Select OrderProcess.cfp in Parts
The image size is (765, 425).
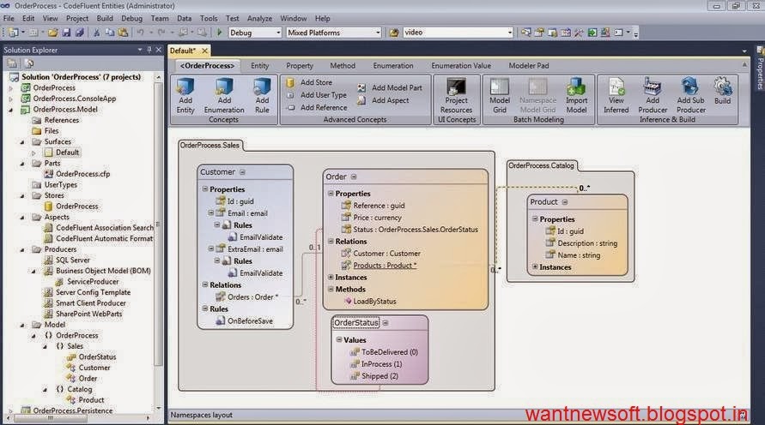click(82, 174)
